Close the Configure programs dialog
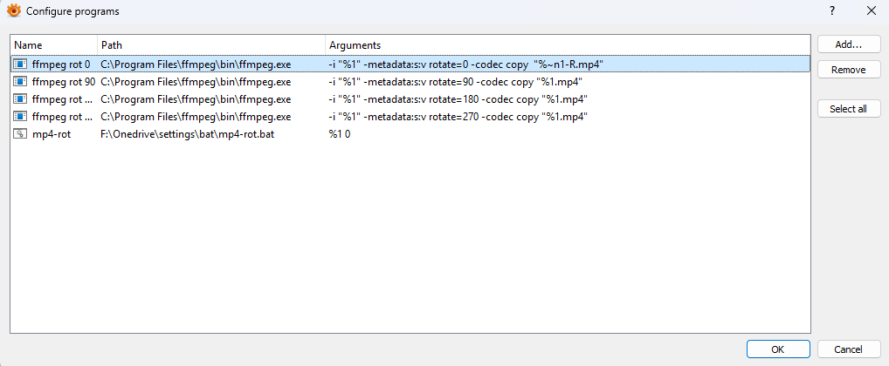 tap(871, 11)
